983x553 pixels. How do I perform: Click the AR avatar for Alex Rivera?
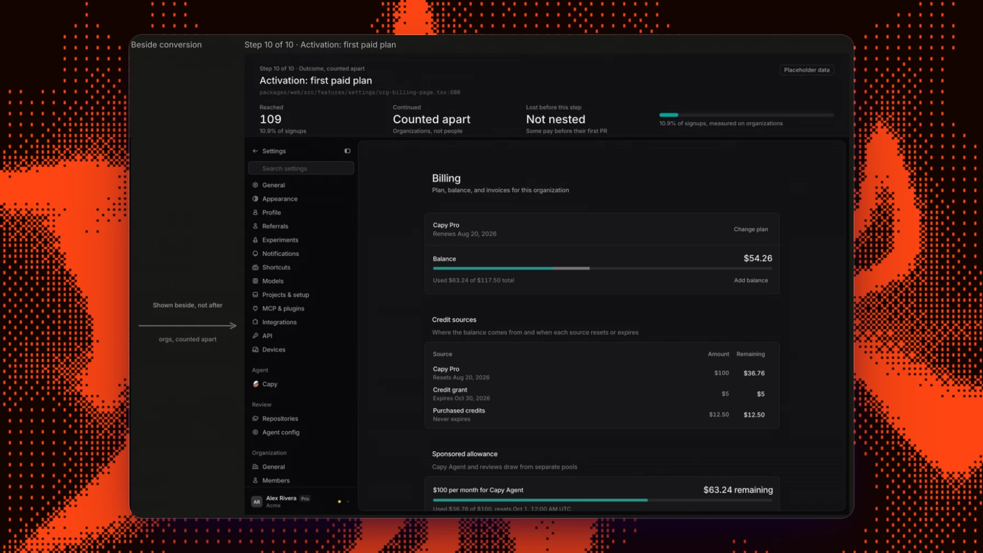(x=256, y=501)
